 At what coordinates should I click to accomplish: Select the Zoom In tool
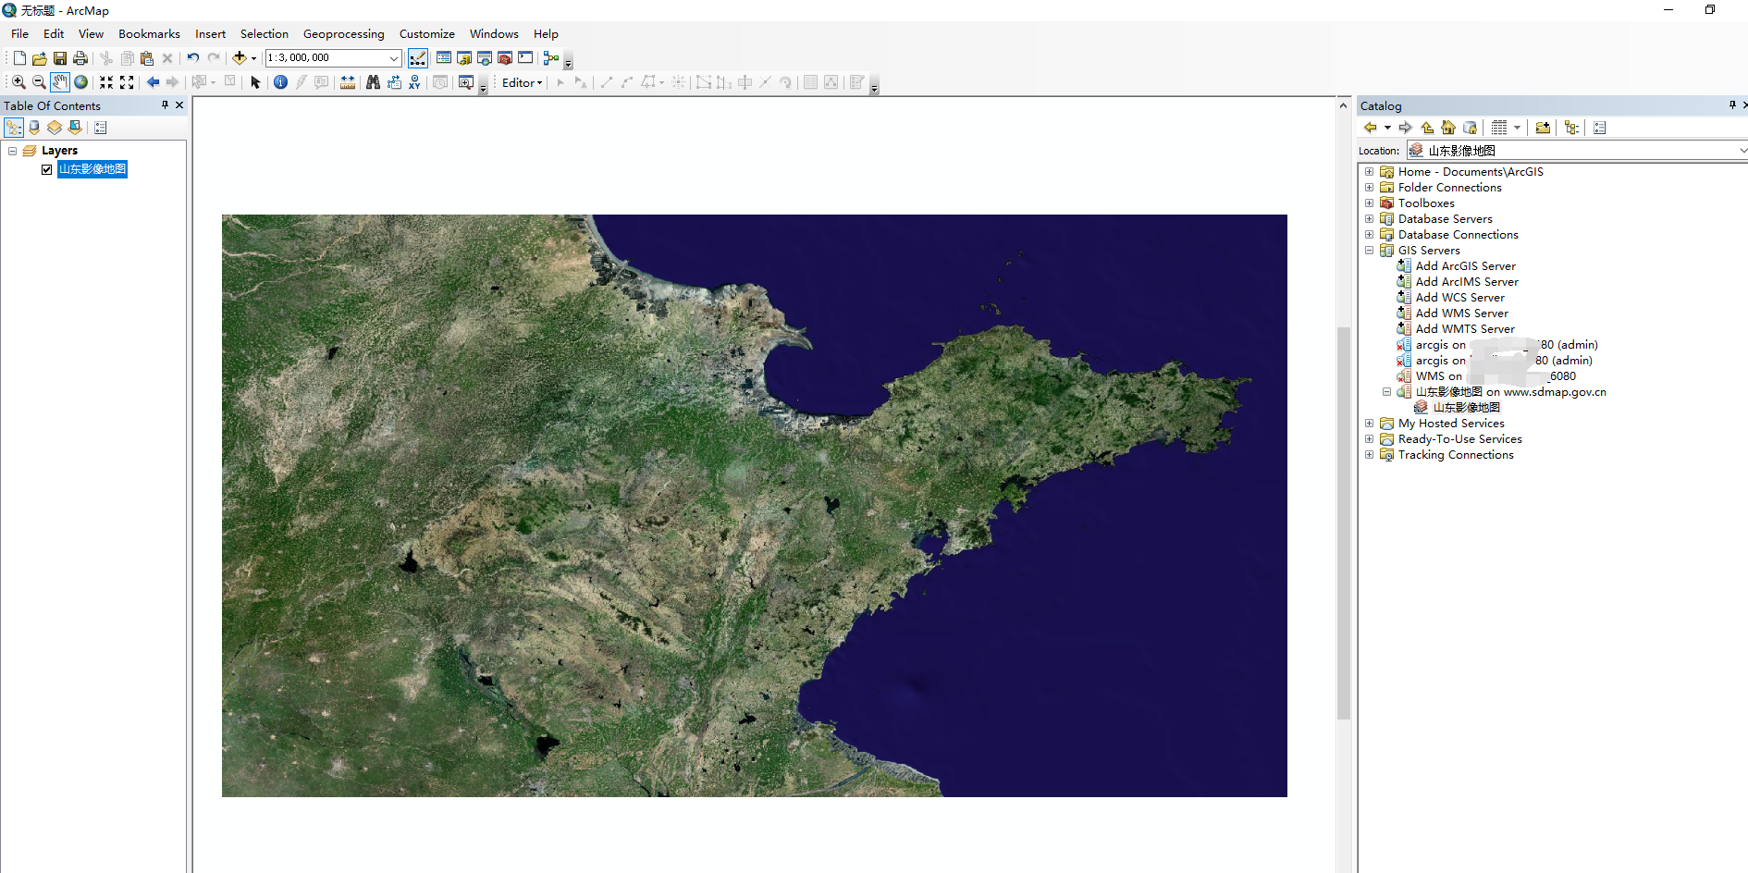tap(18, 82)
